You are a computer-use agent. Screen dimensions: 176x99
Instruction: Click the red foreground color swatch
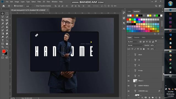pos(4,51)
